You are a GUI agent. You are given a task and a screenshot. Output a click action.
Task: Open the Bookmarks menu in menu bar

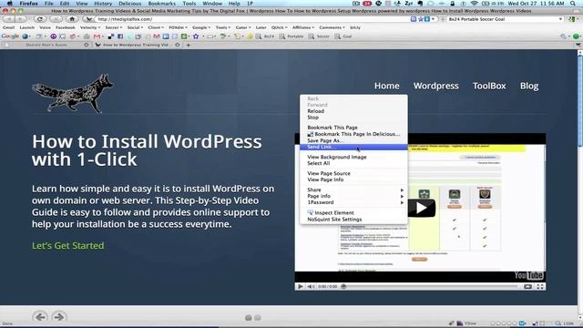[162, 4]
